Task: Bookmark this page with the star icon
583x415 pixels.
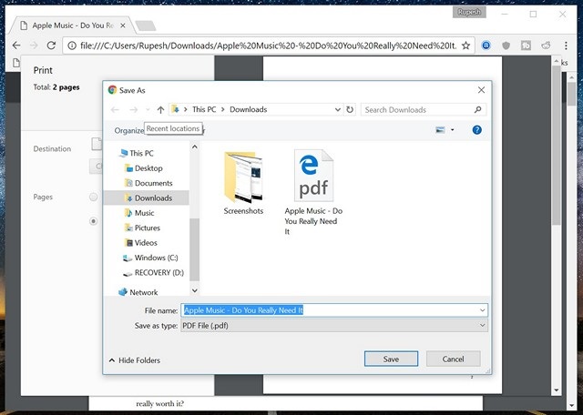Action: point(465,45)
